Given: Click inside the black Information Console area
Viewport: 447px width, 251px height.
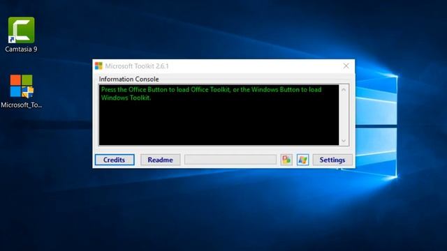Looking at the screenshot, I should 219,115.
